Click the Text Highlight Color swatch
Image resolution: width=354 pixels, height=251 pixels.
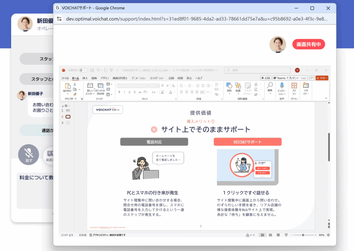[162, 92]
